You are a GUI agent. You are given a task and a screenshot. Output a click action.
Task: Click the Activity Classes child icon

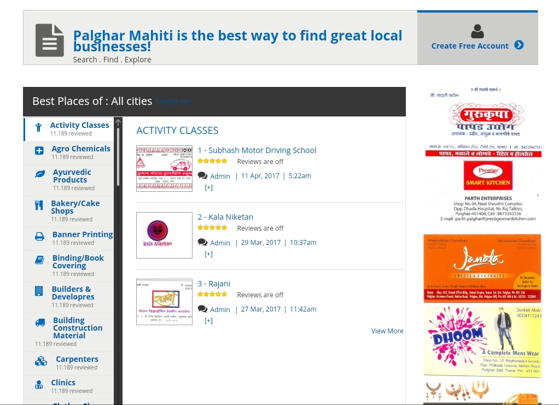coord(38,127)
